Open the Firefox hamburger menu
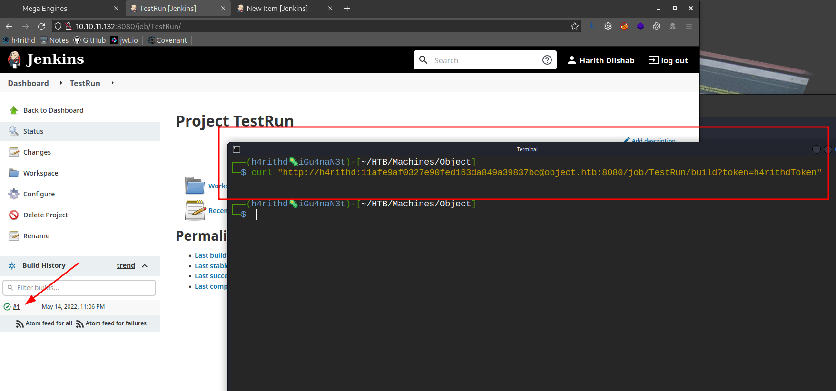 pyautogui.click(x=689, y=26)
